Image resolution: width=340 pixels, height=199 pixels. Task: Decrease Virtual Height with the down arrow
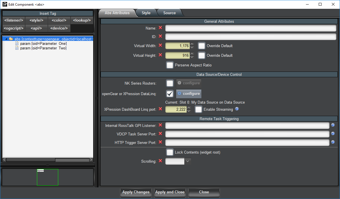point(192,57)
